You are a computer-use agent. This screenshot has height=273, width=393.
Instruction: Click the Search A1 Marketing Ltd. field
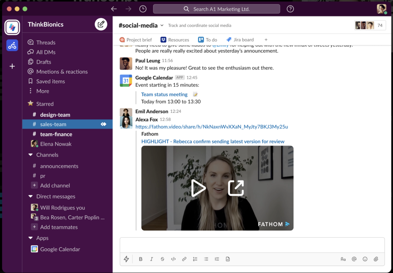(x=216, y=9)
